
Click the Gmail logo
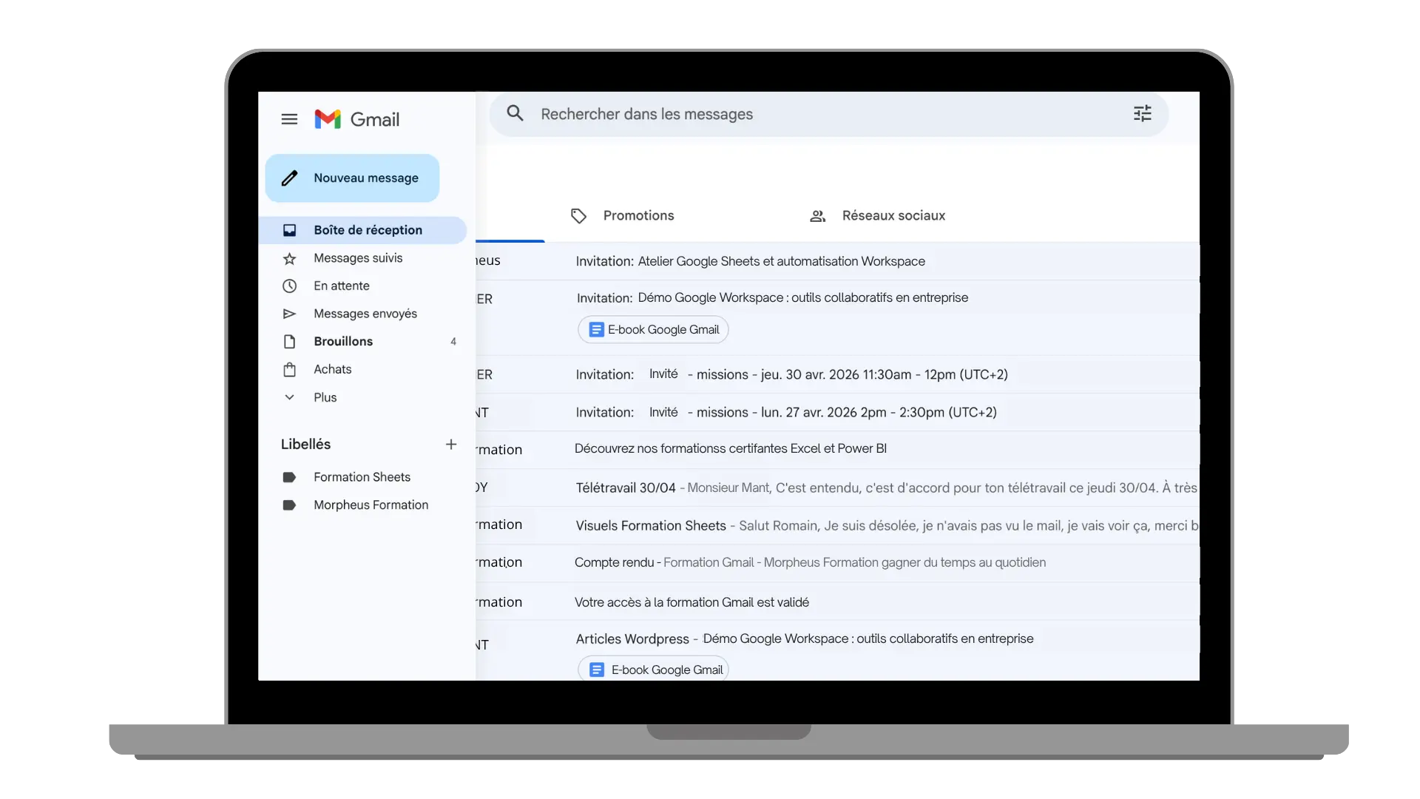coord(356,119)
